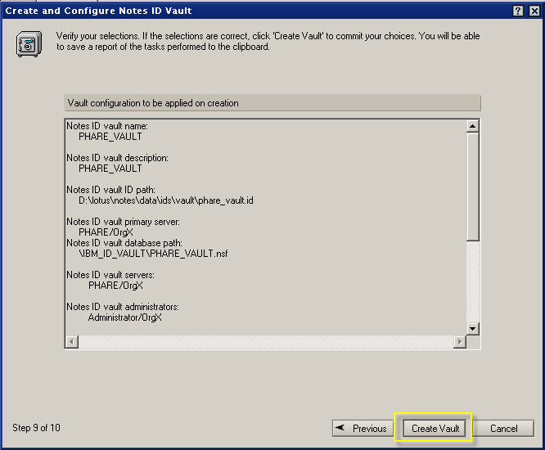Click 'Administrator/OrgX' text
This screenshot has width=545, height=450.
point(124,317)
